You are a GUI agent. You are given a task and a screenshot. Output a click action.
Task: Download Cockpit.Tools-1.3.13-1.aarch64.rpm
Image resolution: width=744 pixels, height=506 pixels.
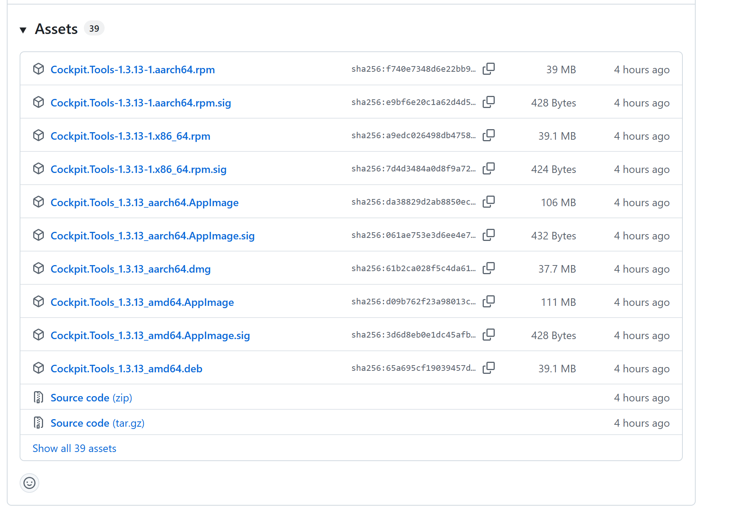[x=133, y=70]
